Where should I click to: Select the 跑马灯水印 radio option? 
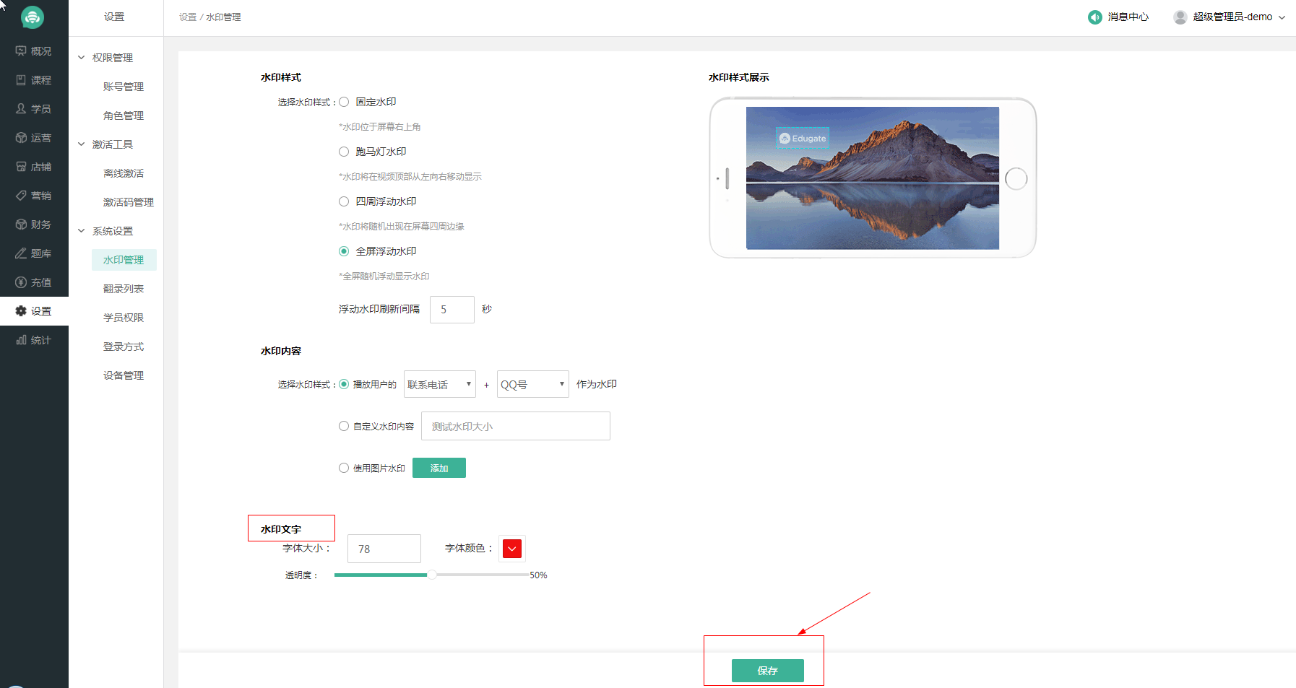pyautogui.click(x=344, y=152)
